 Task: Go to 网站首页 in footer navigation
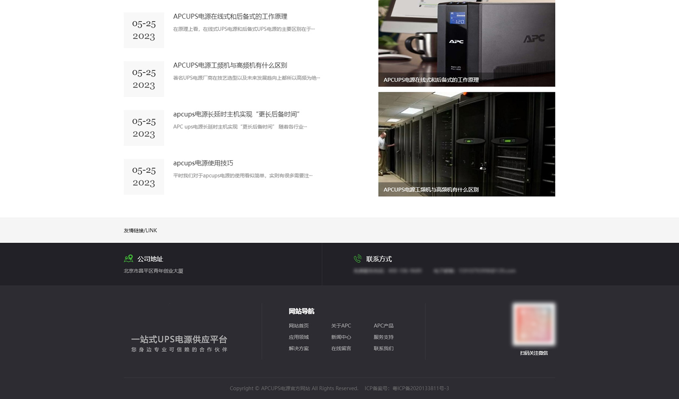[x=299, y=326]
